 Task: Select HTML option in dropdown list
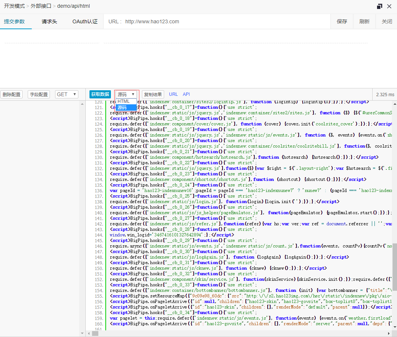click(x=126, y=101)
